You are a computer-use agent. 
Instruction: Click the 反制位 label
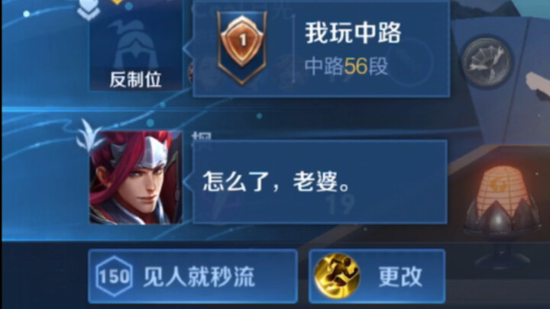(x=136, y=80)
